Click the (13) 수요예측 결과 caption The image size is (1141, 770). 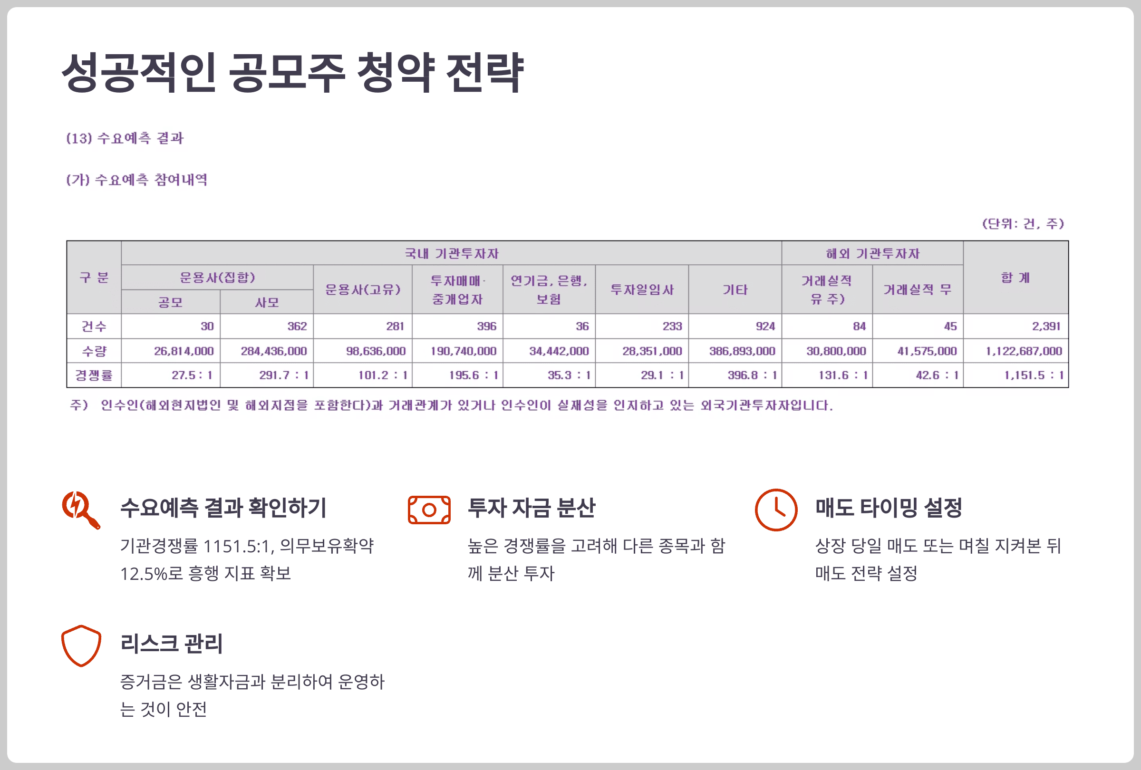tap(125, 138)
